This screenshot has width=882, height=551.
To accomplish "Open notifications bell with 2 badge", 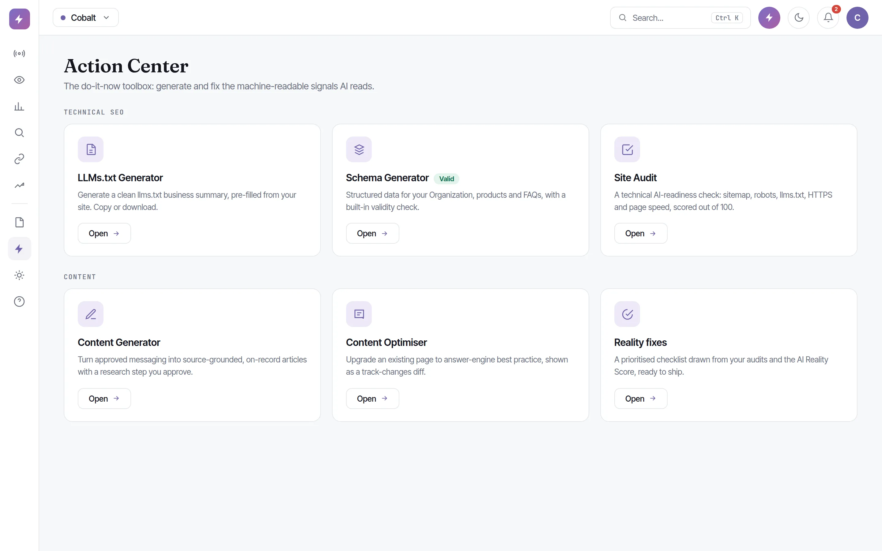I will tap(828, 17).
